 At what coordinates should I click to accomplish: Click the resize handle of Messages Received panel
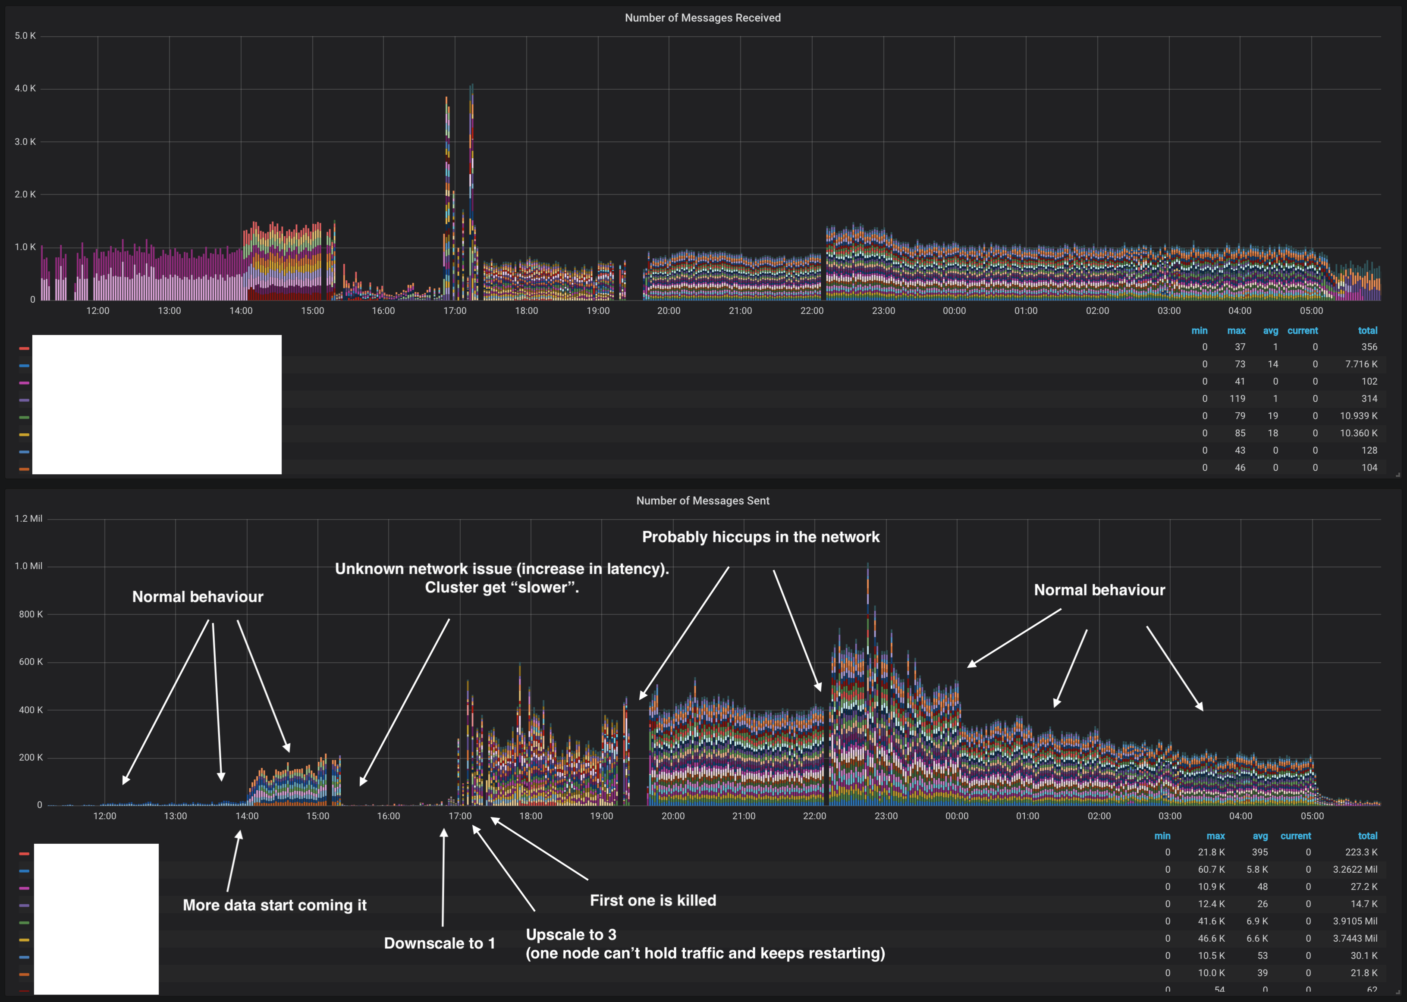[1398, 475]
